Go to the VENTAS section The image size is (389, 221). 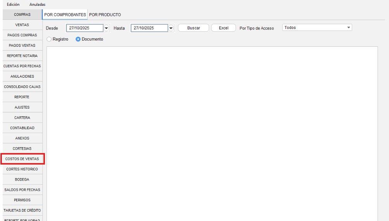click(22, 25)
